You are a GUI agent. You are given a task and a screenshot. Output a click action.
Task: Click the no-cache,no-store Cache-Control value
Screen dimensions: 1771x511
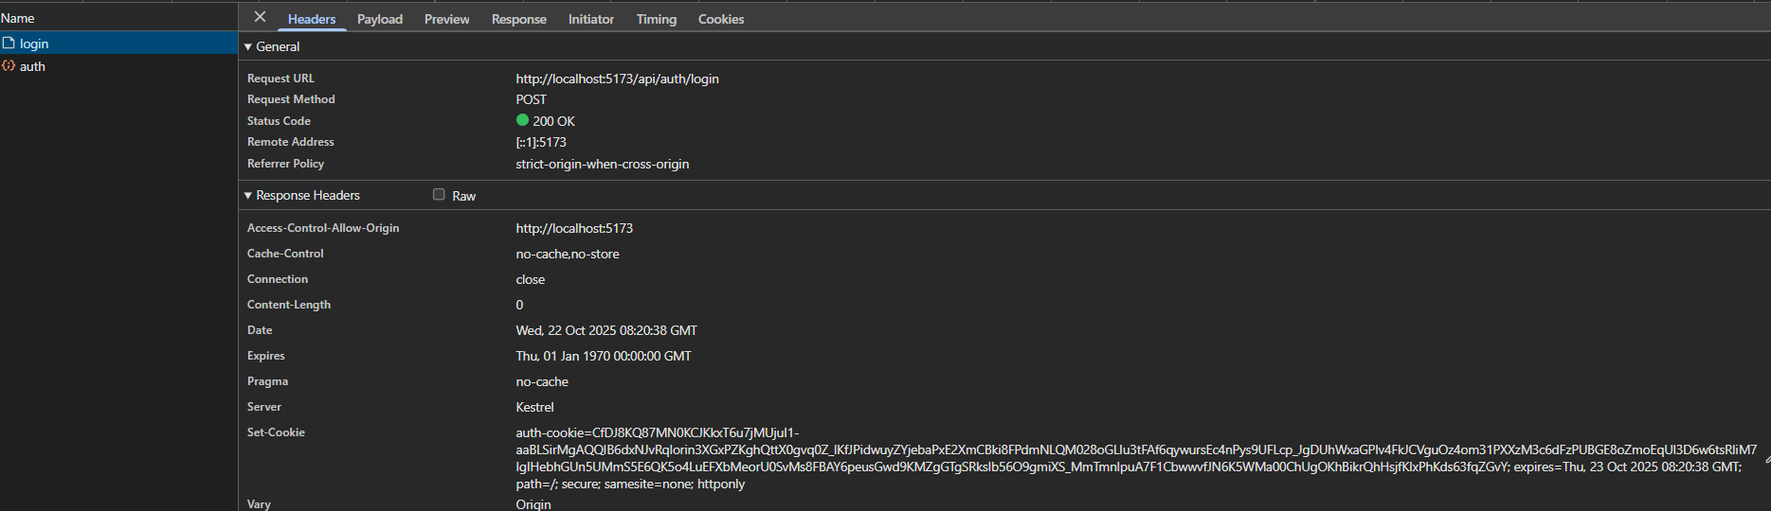[x=568, y=254]
